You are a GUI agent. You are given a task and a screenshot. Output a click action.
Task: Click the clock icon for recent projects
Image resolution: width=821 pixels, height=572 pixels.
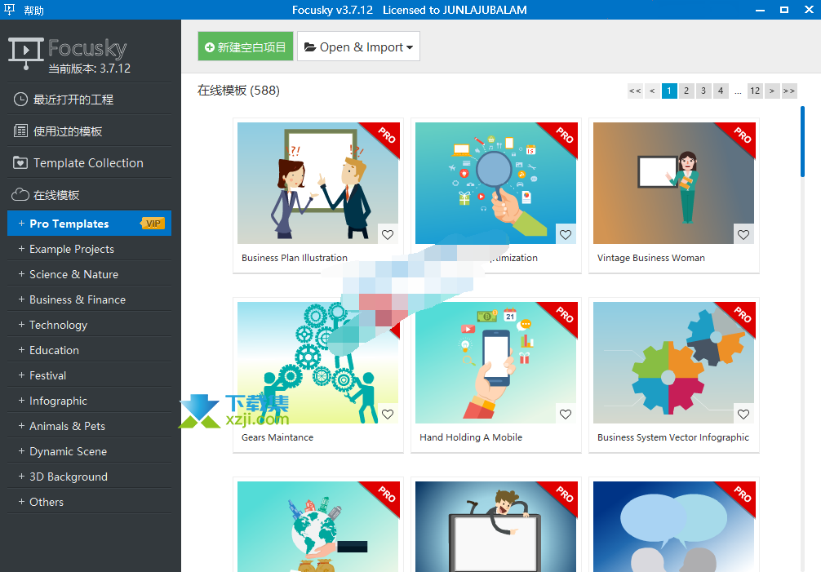tap(20, 100)
